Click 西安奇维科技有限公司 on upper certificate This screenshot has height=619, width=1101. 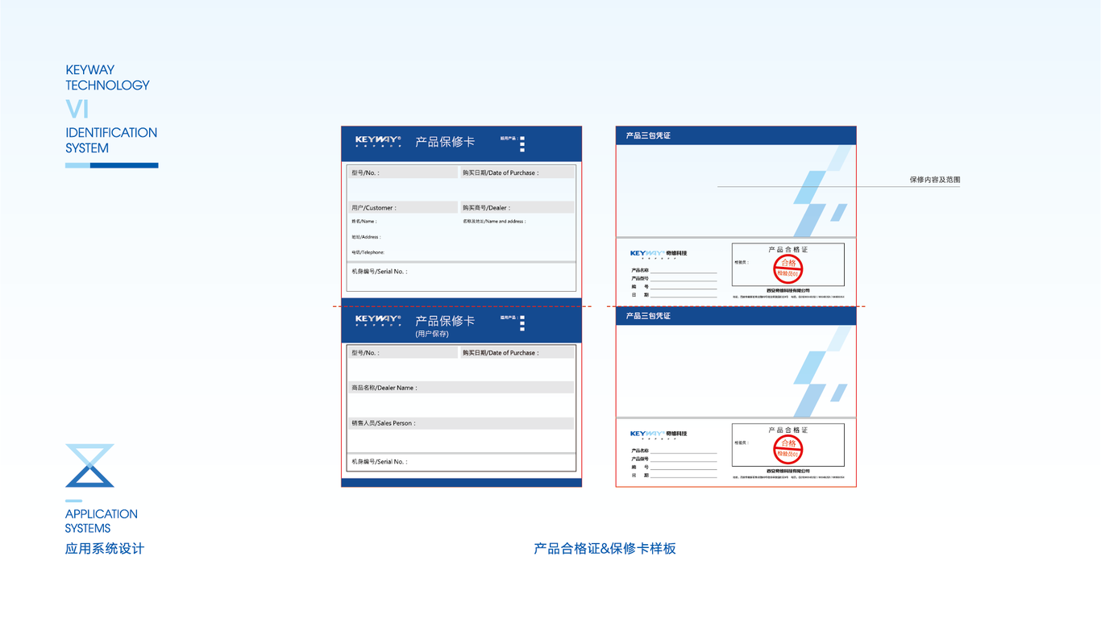click(x=788, y=290)
